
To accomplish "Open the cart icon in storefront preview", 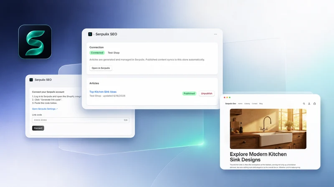I will (x=314, y=103).
